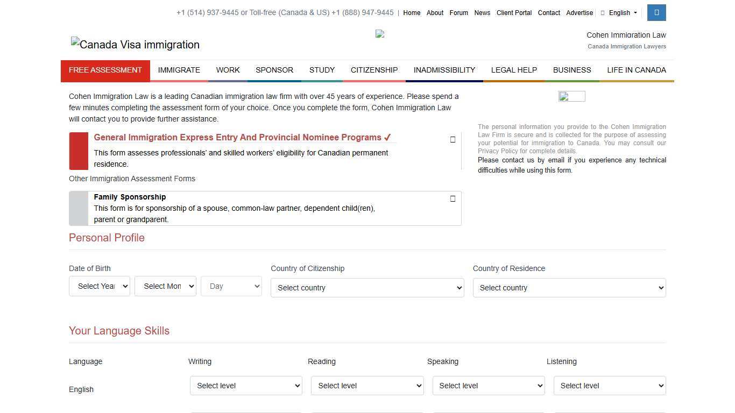Image resolution: width=735 pixels, height=413 pixels.
Task: Click the gray block beside Family Sponsorship
Action: (x=79, y=209)
